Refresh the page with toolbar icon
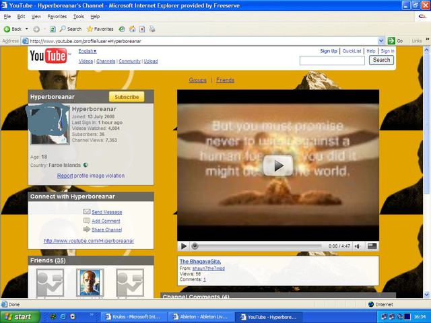Screen dimensions: 431x323 tap(53, 29)
